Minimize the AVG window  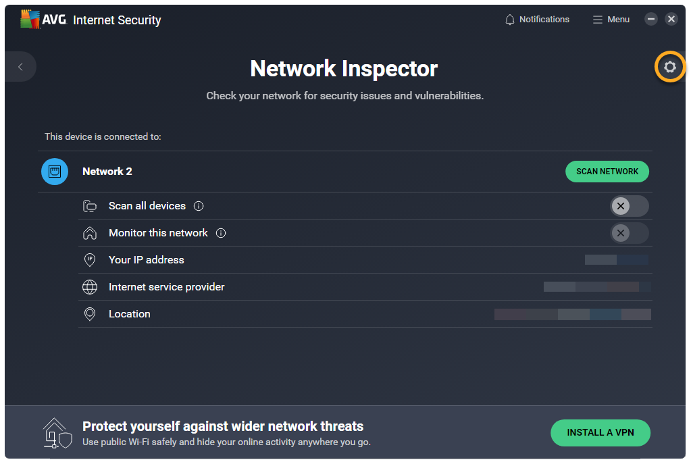tap(651, 20)
